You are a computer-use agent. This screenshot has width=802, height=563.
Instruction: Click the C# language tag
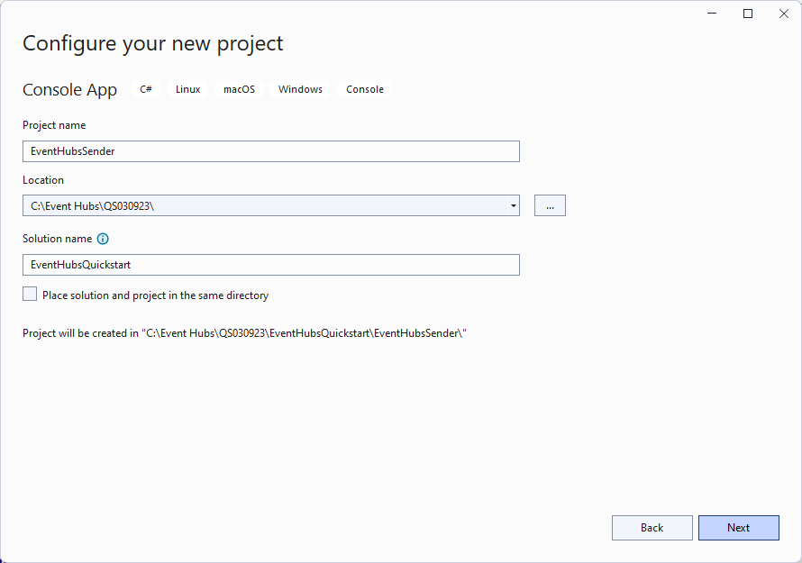146,89
